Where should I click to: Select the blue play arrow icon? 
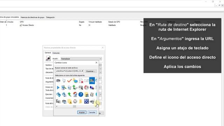point(58,87)
